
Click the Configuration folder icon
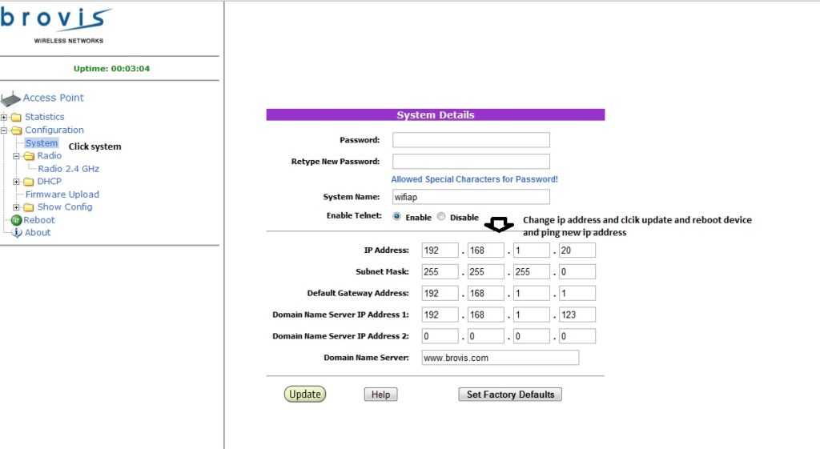[x=17, y=130]
